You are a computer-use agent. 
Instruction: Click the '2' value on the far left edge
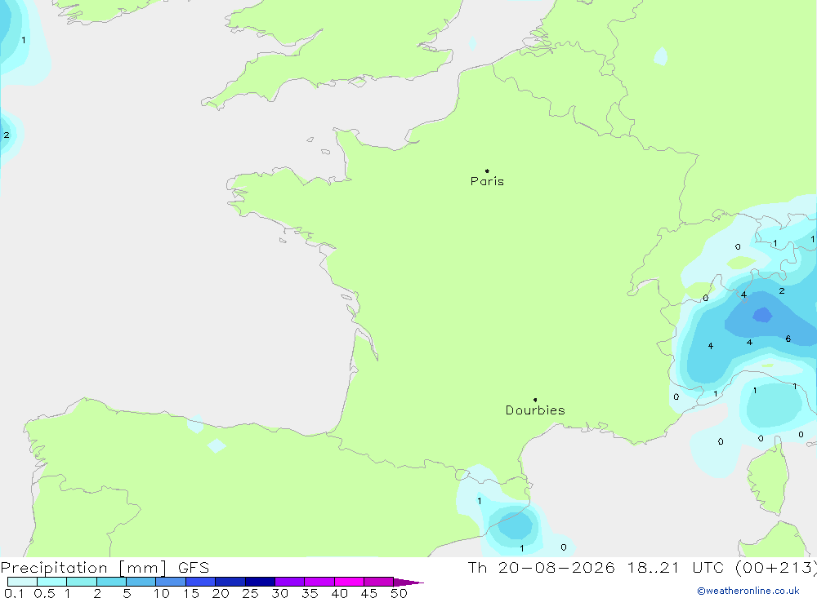(7, 135)
